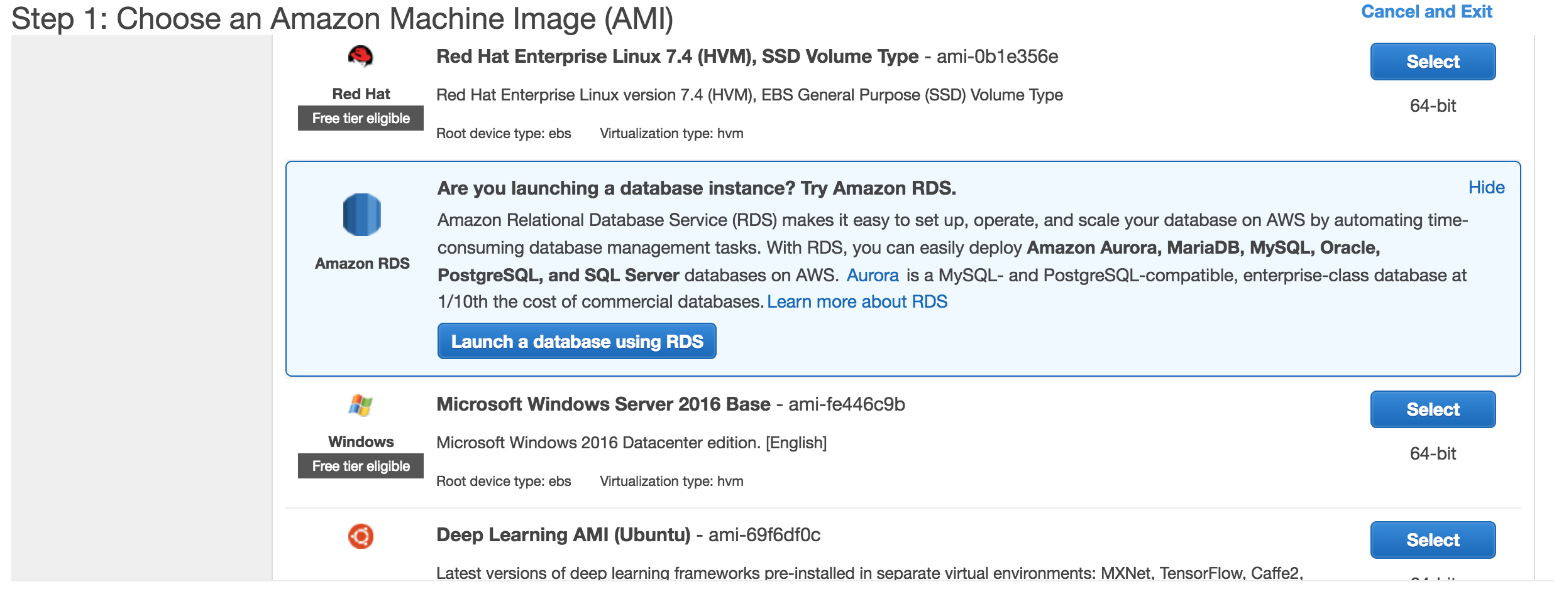Click the Windows flag logo icon
The width and height of the screenshot is (1554, 604).
click(361, 405)
